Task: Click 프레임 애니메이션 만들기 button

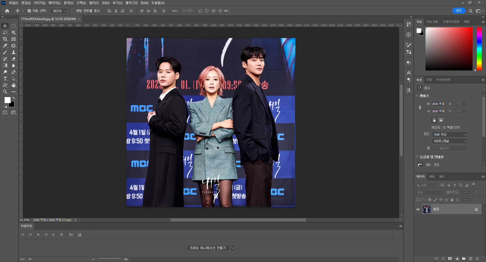Action: click(208, 248)
